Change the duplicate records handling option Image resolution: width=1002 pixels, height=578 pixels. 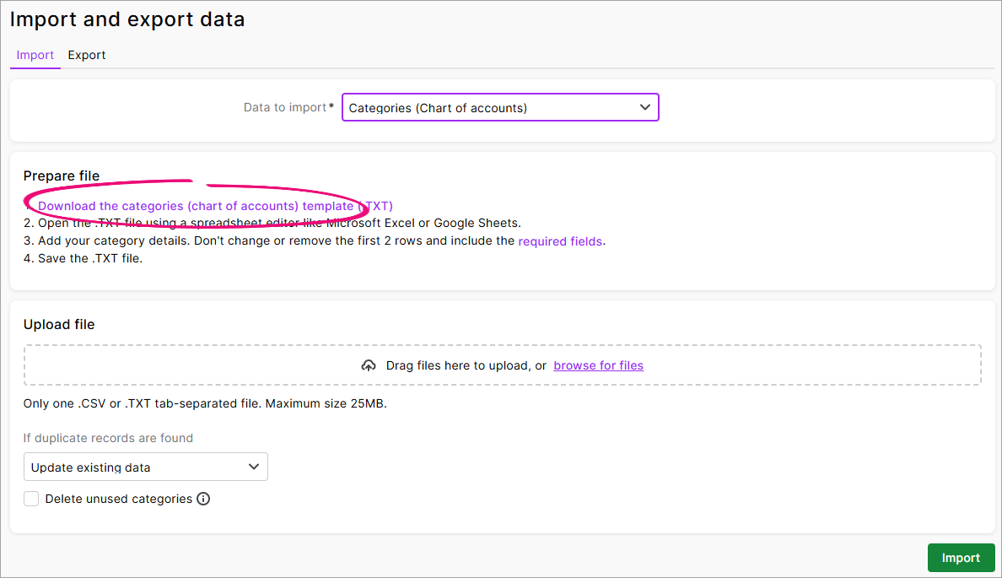(145, 467)
